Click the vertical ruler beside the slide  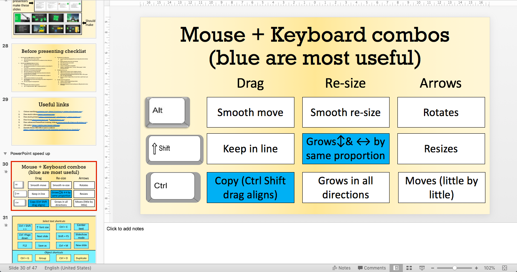(107, 115)
